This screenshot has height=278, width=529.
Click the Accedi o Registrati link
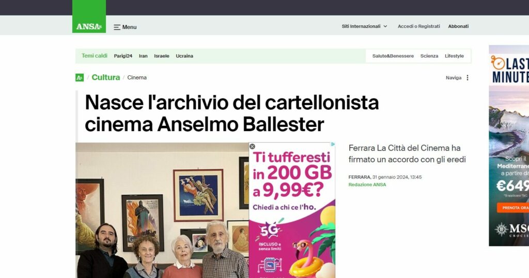click(418, 26)
